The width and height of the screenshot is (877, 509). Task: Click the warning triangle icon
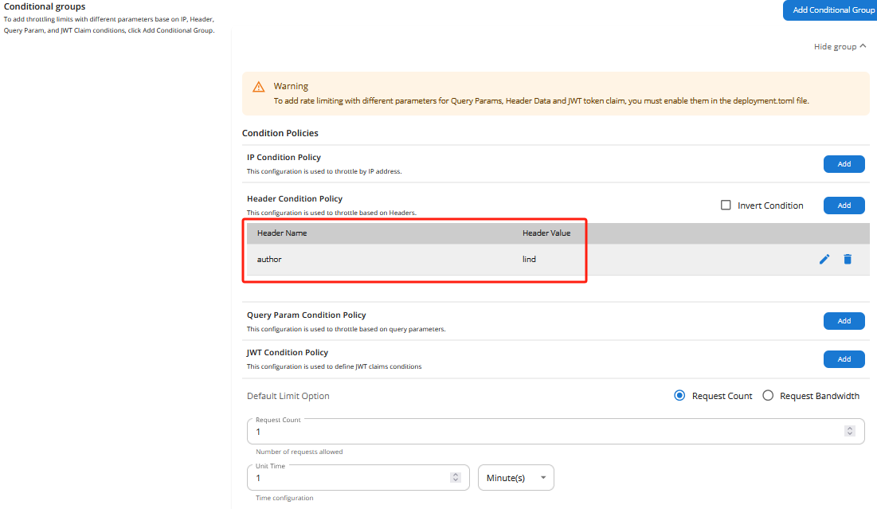259,87
